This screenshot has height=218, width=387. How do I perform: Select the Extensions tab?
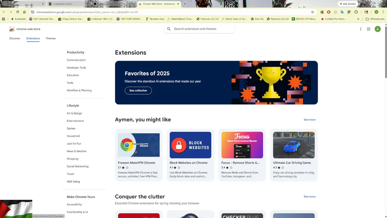[33, 38]
